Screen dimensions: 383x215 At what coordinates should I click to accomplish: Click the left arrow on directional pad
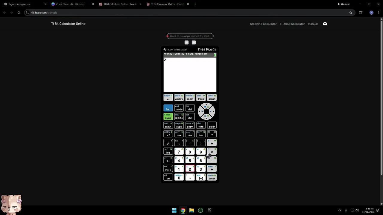click(x=200, y=111)
